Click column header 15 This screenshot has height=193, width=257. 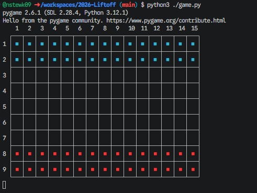194,28
